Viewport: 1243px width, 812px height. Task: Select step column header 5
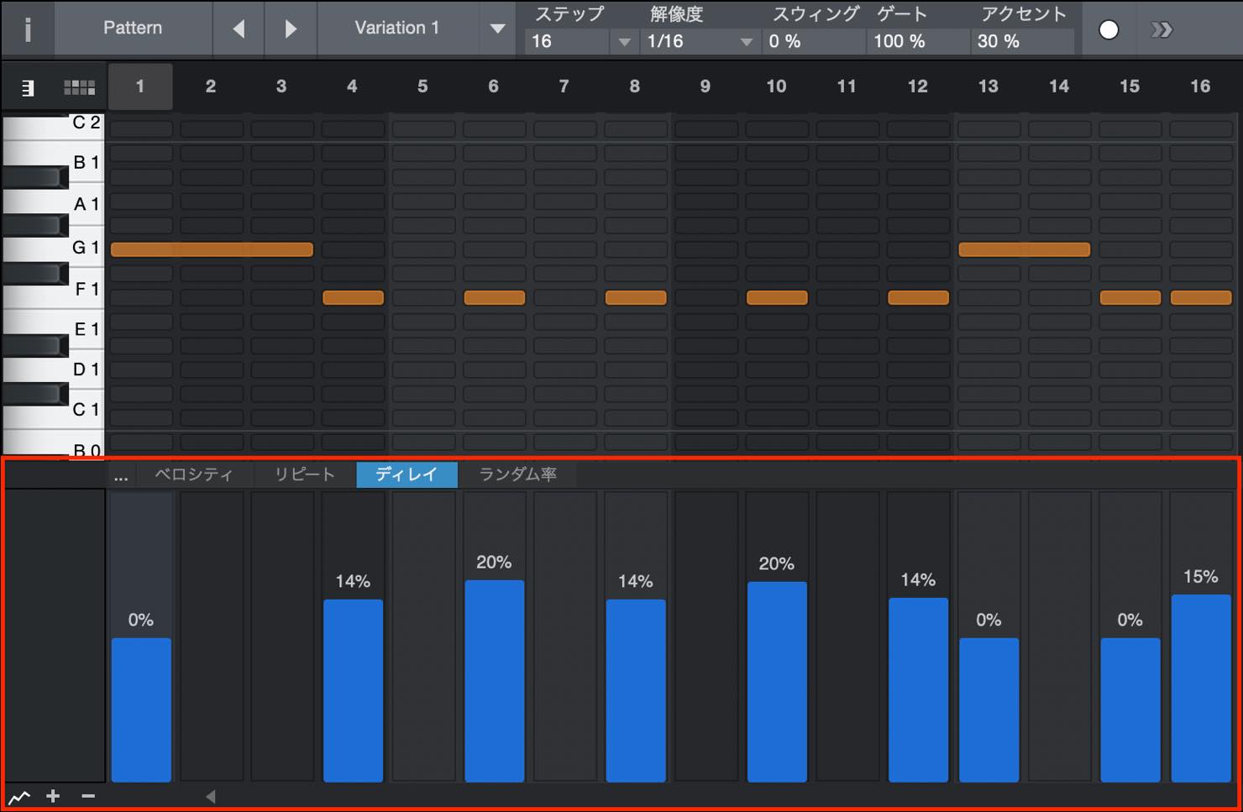[422, 86]
